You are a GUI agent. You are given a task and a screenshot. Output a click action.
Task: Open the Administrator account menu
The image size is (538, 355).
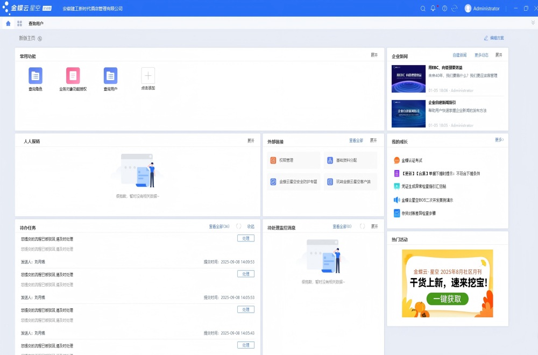point(482,8)
